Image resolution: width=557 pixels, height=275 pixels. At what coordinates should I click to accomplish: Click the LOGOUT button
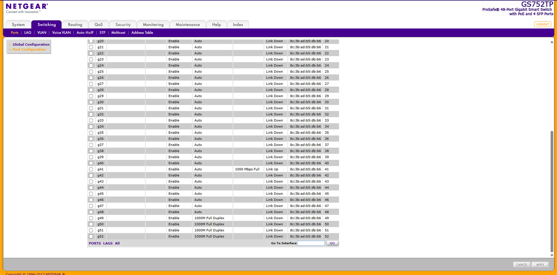542,24
